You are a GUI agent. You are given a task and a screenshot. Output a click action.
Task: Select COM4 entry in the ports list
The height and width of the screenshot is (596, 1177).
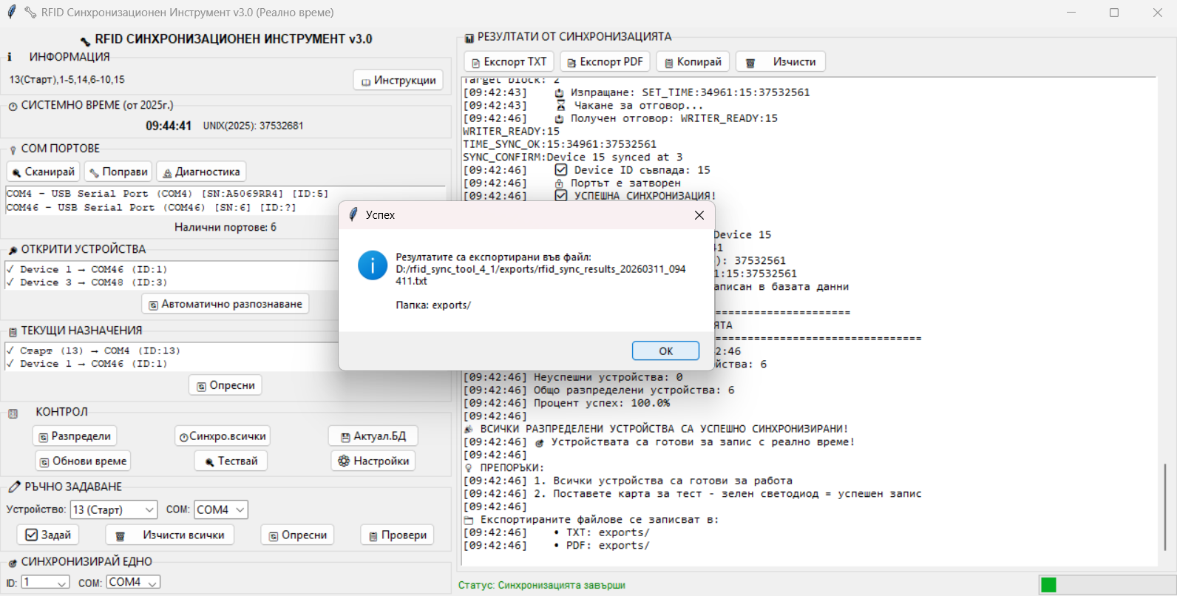[166, 194]
